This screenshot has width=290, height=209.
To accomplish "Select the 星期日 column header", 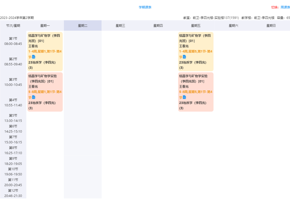I will tap(271, 25).
